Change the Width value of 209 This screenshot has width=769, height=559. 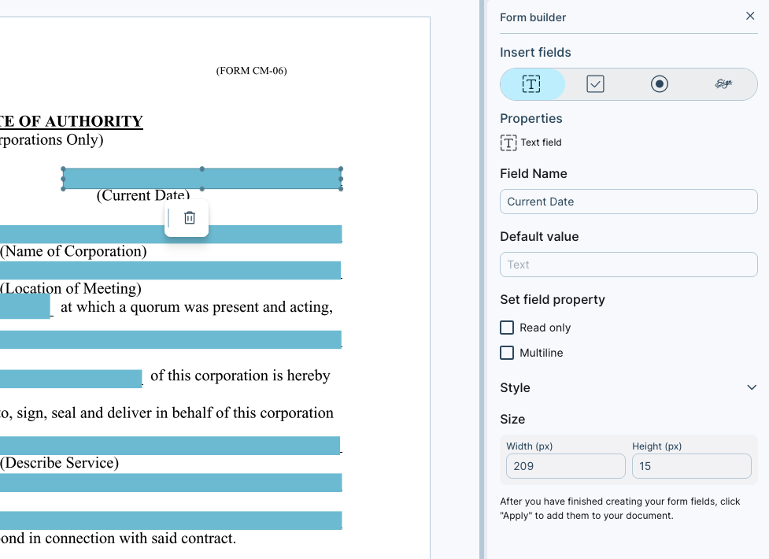pyautogui.click(x=565, y=466)
